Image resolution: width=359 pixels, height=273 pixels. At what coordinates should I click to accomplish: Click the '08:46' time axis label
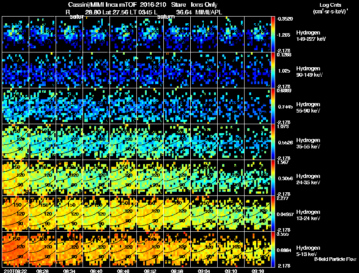click(123, 271)
